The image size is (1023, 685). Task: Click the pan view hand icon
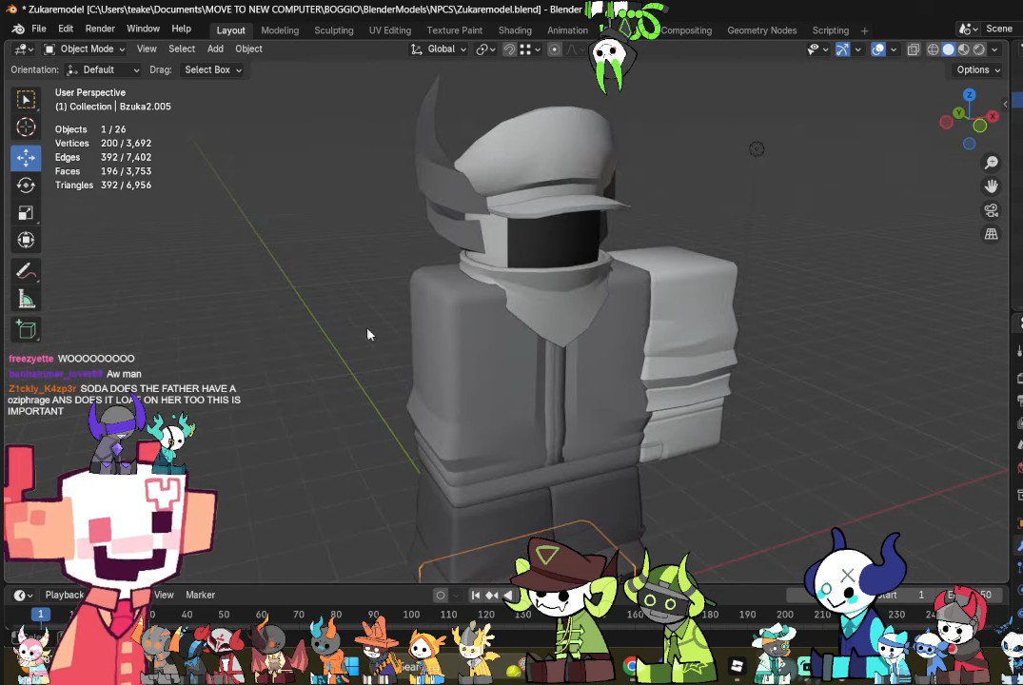[991, 186]
